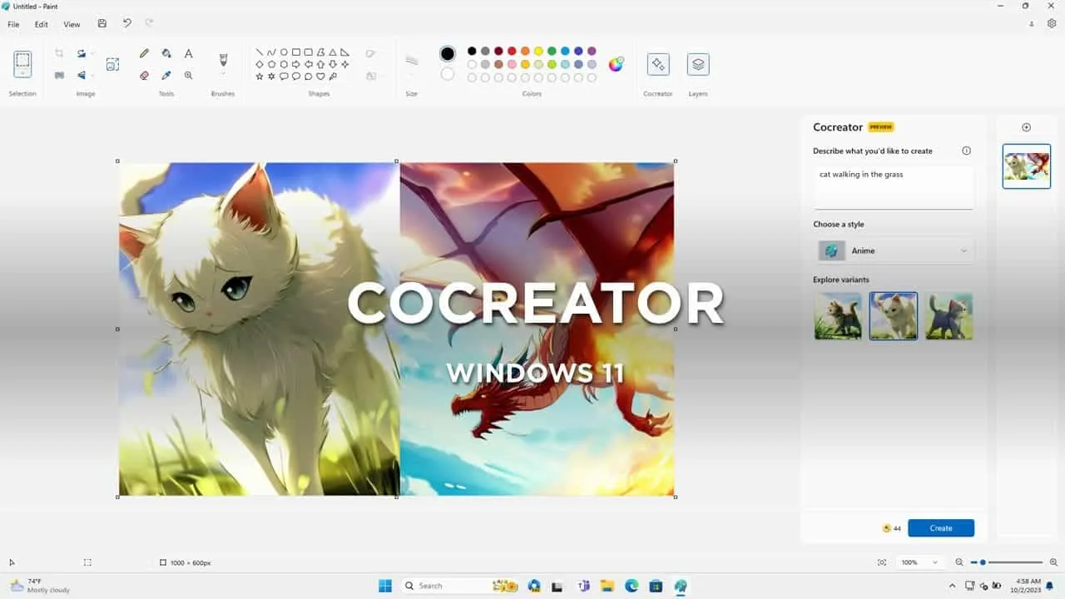Activate the Magnifier tool
Viewport: 1065px width, 599px height.
coord(189,75)
